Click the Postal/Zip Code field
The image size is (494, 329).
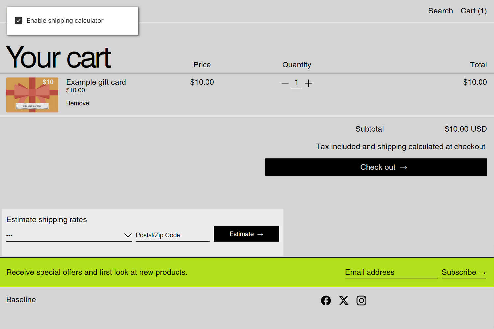tap(173, 235)
